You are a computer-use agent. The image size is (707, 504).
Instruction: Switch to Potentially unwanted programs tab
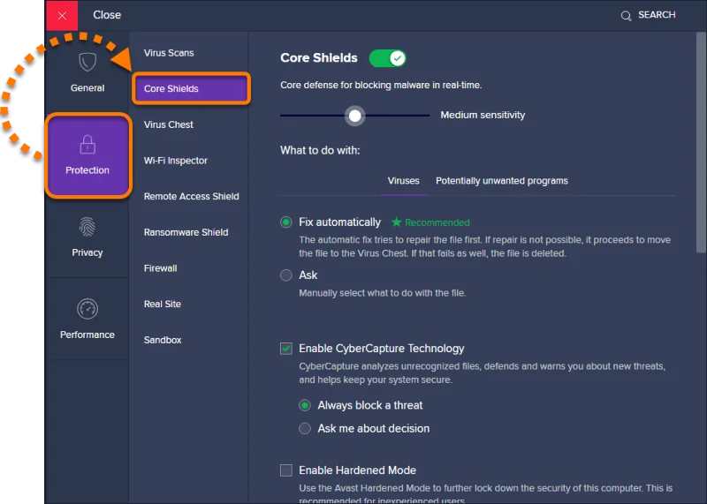coord(501,181)
